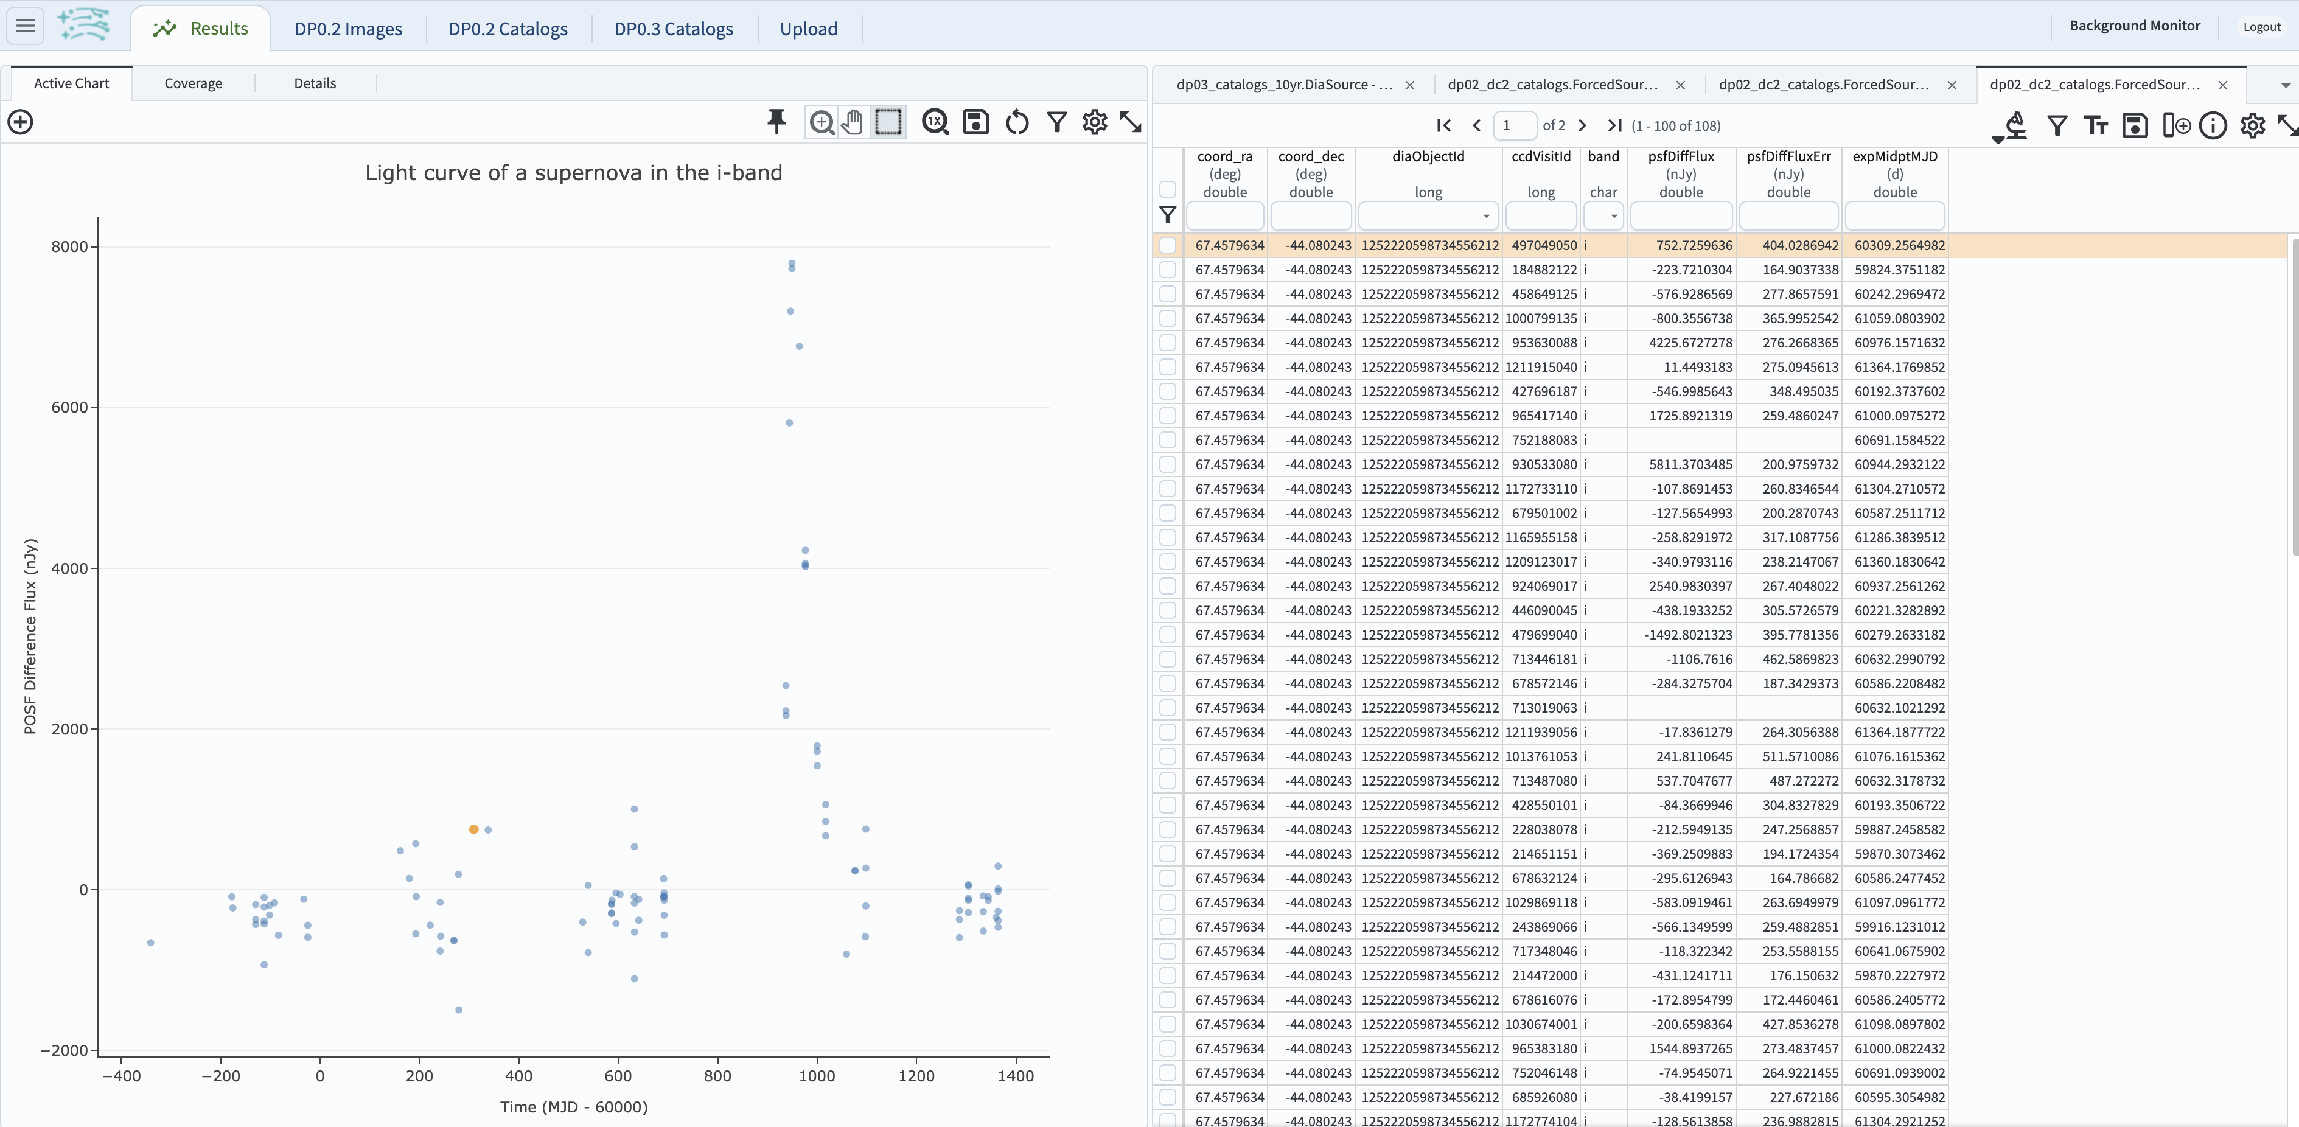Change table text size with the Tt icon

[x=2096, y=126]
